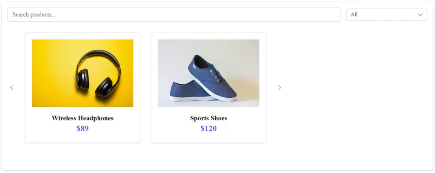This screenshot has height=173, width=435.
Task: Click the $89 price label
Action: 82,128
